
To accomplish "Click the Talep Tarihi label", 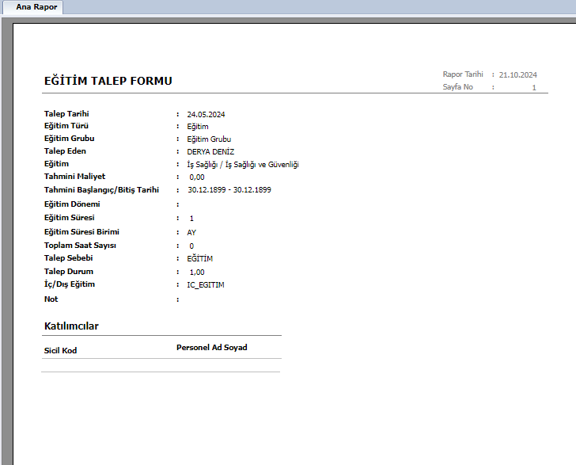I will coord(66,113).
